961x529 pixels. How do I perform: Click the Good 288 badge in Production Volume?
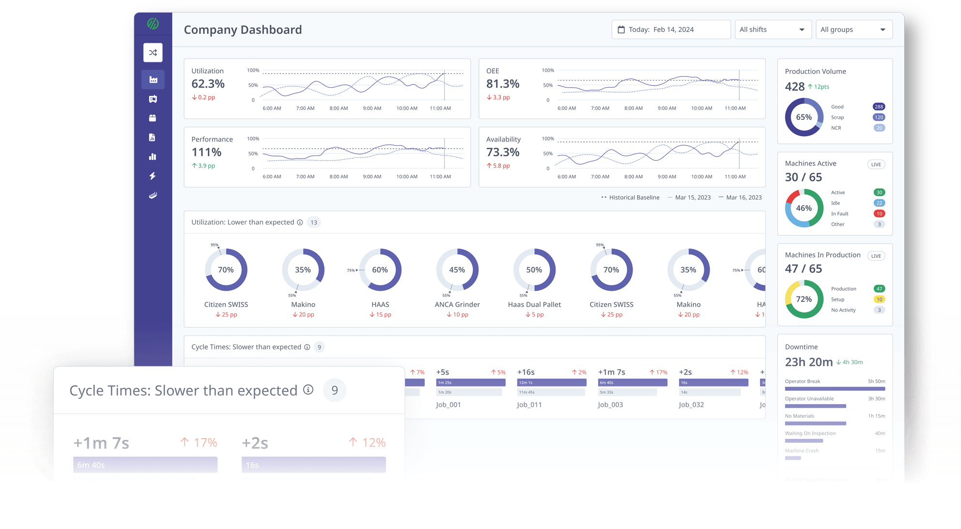click(879, 107)
